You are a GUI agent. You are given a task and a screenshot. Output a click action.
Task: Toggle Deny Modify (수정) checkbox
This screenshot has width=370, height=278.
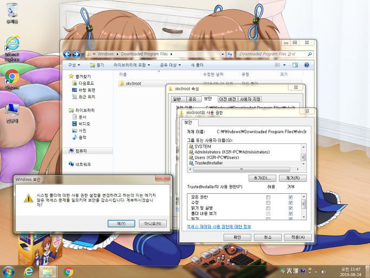[290, 203]
